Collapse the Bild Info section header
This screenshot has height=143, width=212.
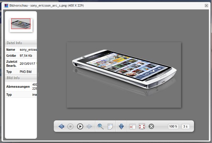21,78
